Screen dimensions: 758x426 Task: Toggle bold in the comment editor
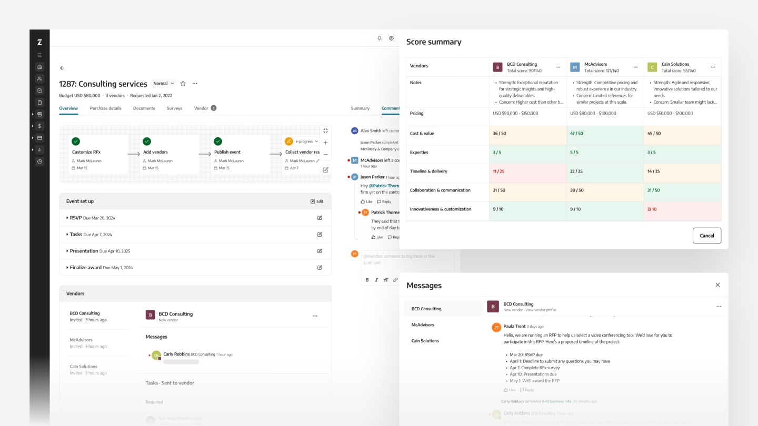coord(367,279)
